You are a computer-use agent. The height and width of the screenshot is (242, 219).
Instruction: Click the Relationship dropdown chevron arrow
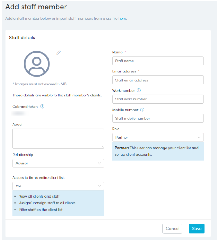[100, 163]
